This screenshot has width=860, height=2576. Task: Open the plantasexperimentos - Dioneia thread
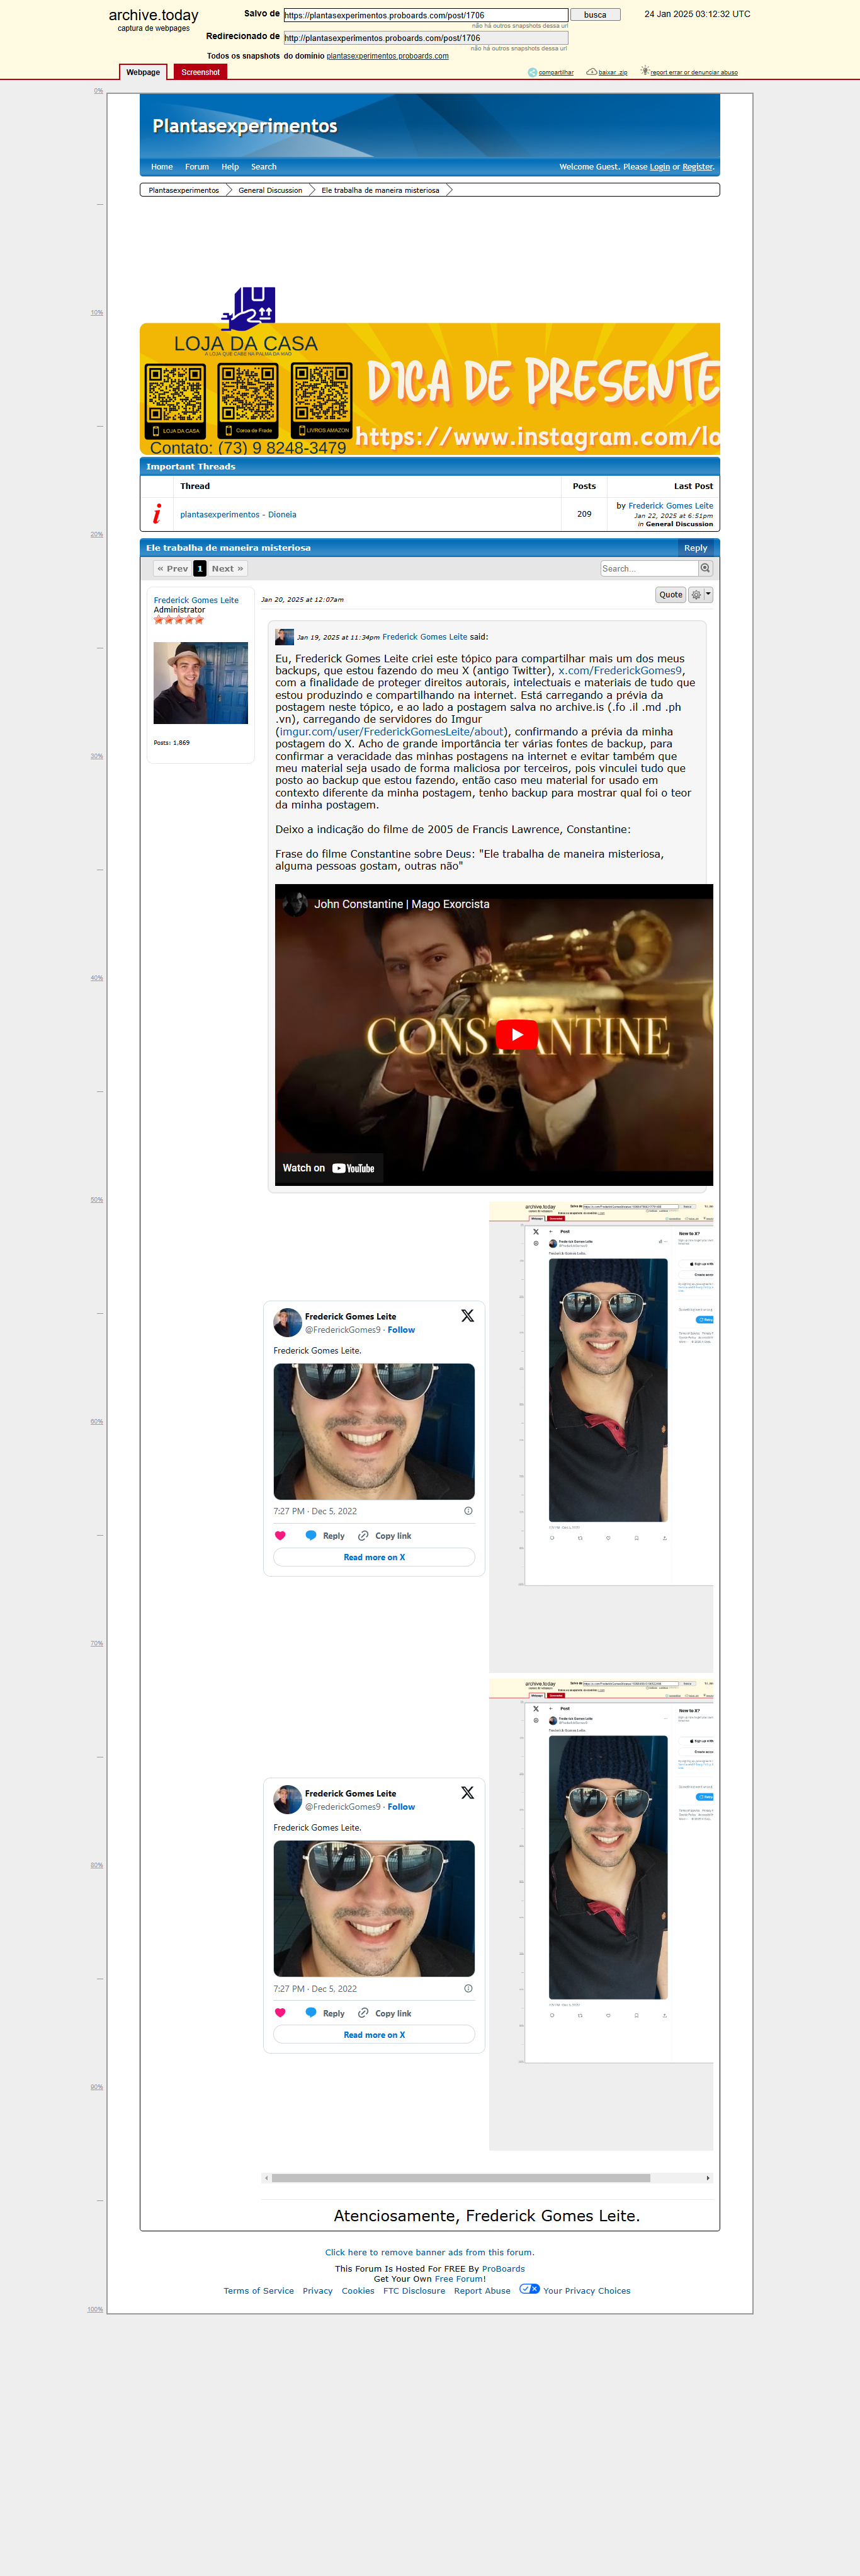[238, 514]
